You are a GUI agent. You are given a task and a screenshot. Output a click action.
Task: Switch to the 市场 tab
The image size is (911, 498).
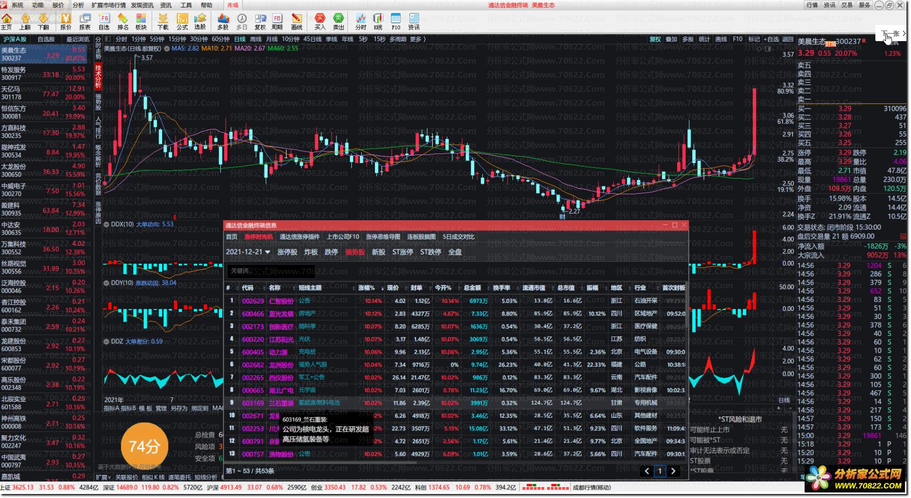coord(233,5)
